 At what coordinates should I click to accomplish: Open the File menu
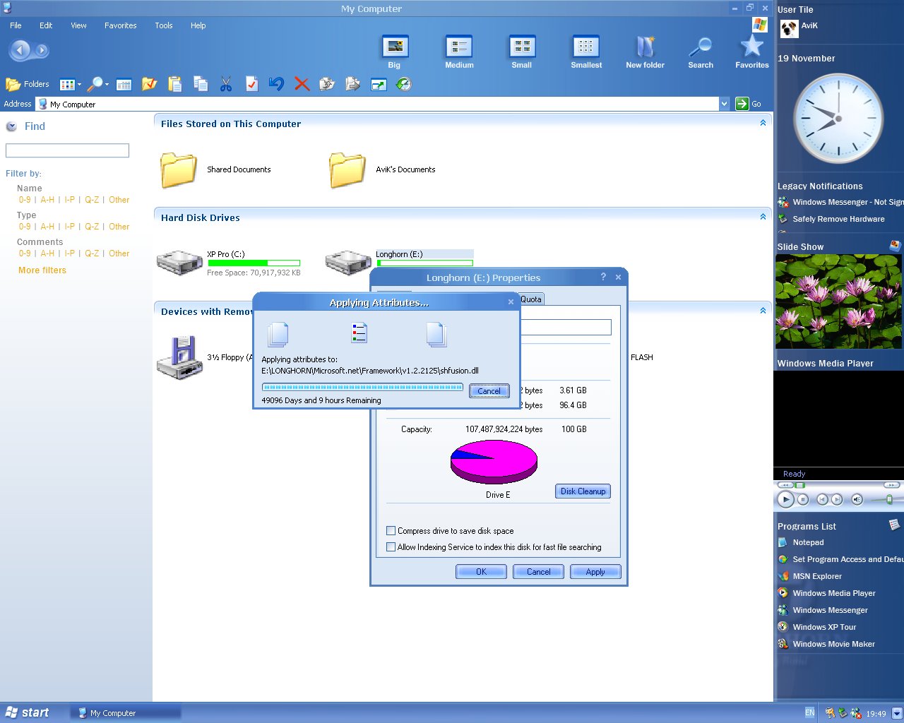(x=16, y=25)
